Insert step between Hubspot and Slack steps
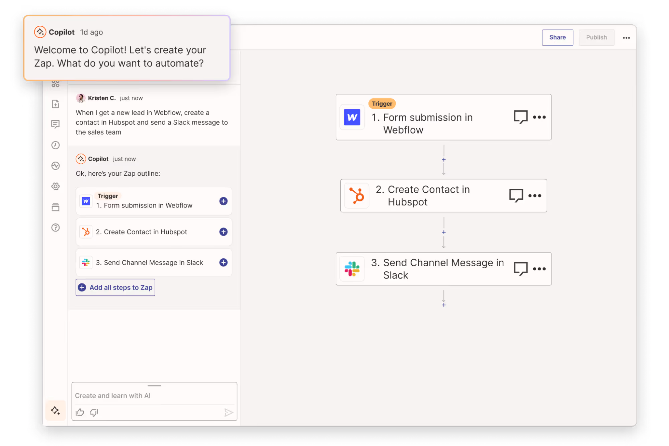Image resolution: width=669 pixels, height=446 pixels. click(x=444, y=232)
